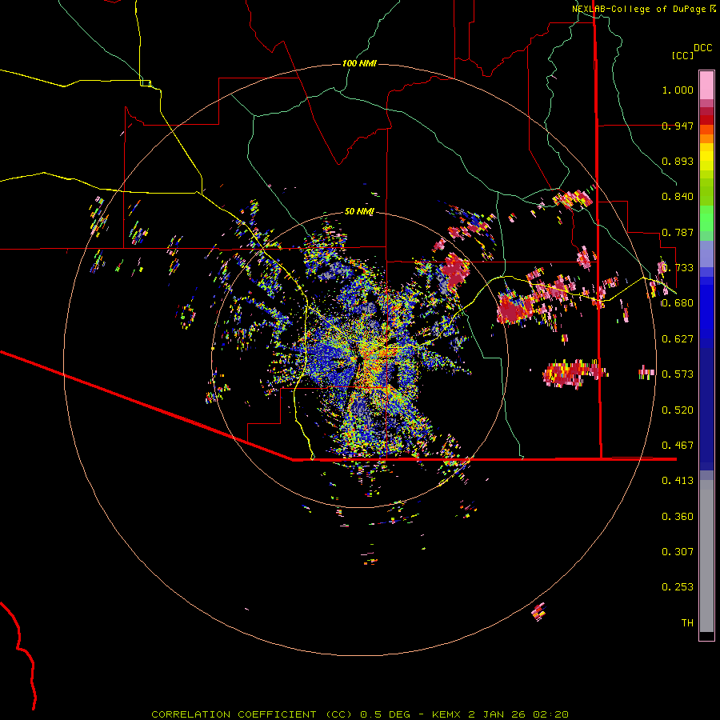
Task: Click the 50 NMI range ring label
Action: coord(359,211)
